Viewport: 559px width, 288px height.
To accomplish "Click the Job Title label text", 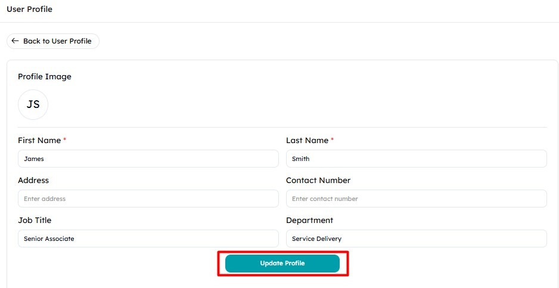I will tap(35, 221).
